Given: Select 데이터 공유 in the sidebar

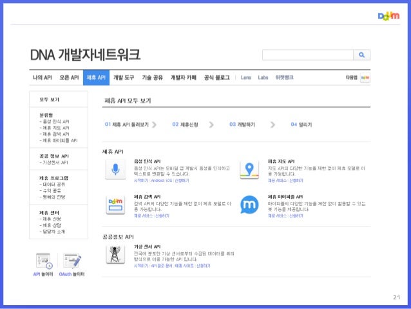Looking at the screenshot, I should click(x=53, y=184).
